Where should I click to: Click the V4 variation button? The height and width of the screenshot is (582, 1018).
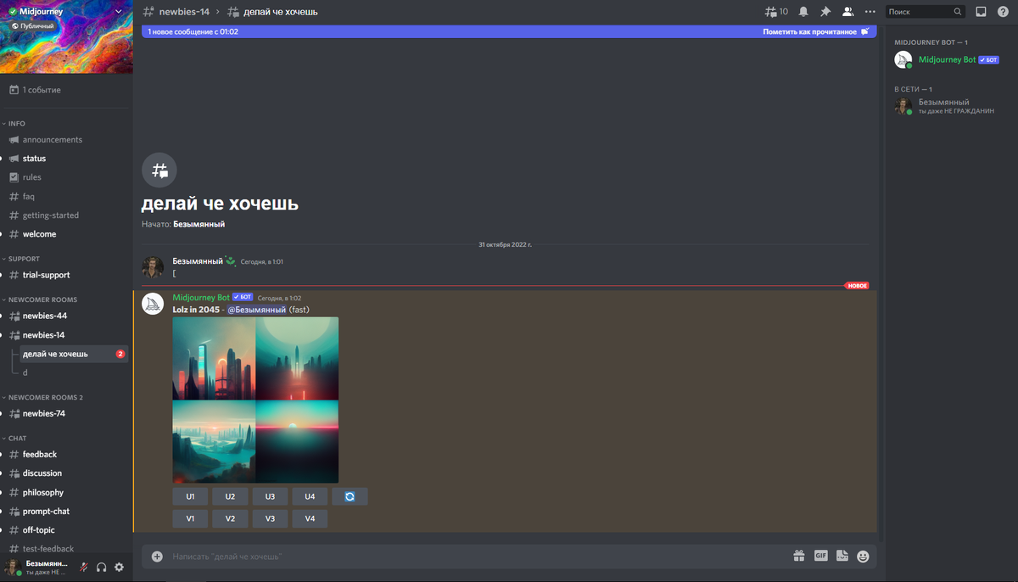coord(310,518)
